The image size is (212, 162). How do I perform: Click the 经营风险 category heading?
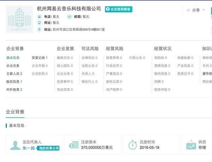[114, 49]
